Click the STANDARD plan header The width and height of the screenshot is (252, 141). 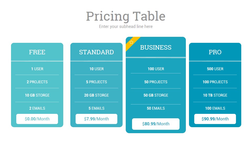96,52
